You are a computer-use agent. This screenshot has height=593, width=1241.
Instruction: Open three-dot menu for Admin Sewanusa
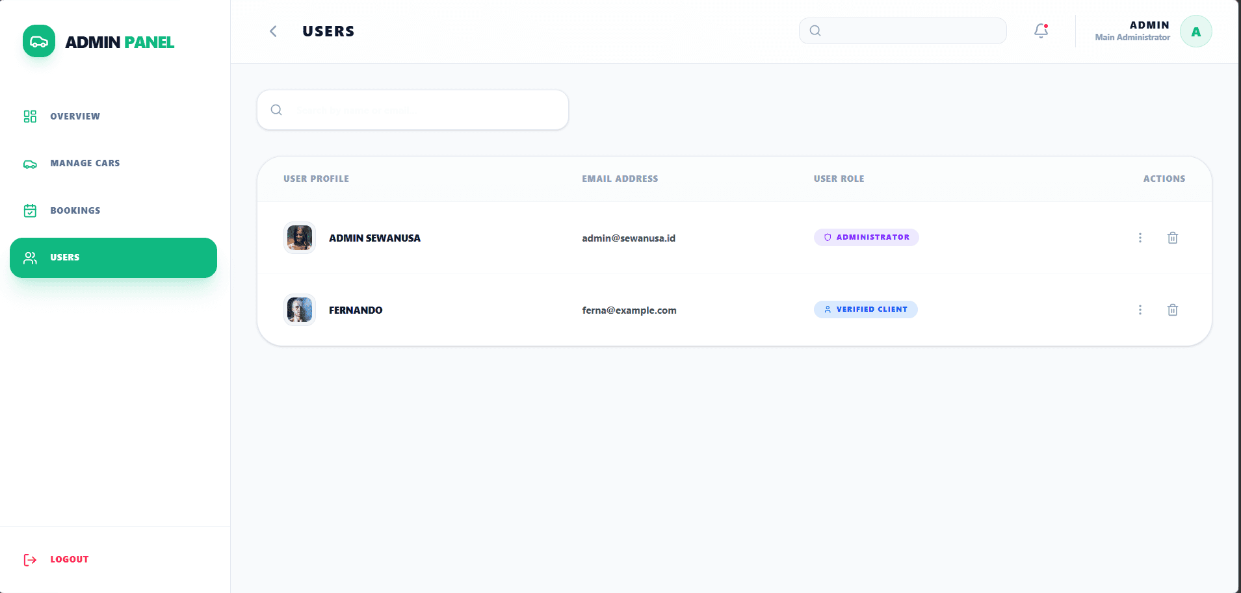pyautogui.click(x=1140, y=238)
